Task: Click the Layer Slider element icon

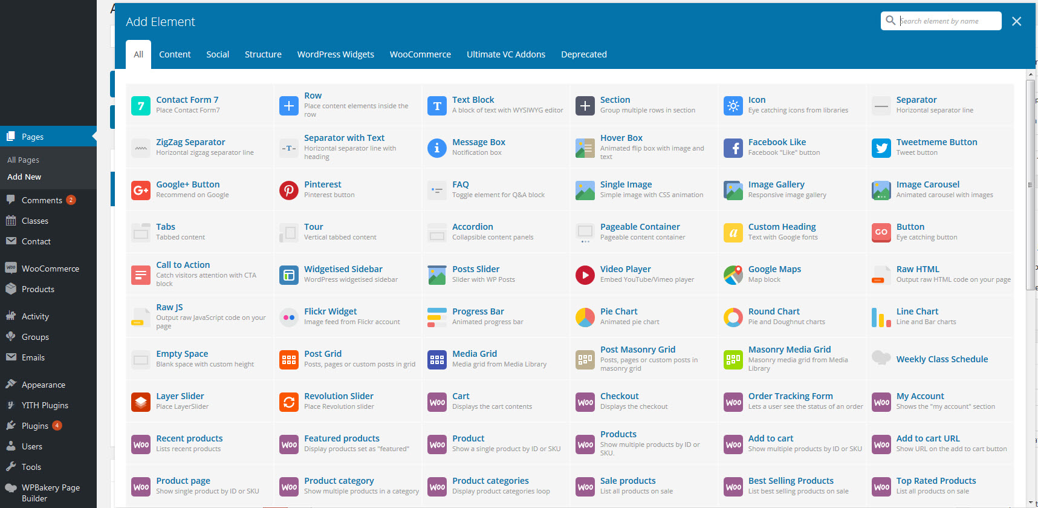Action: [x=141, y=402]
